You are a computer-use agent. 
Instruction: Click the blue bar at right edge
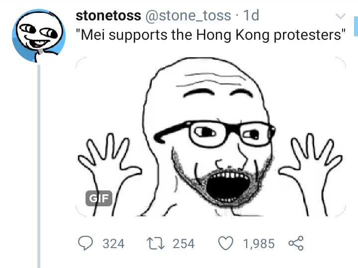pos(356,26)
